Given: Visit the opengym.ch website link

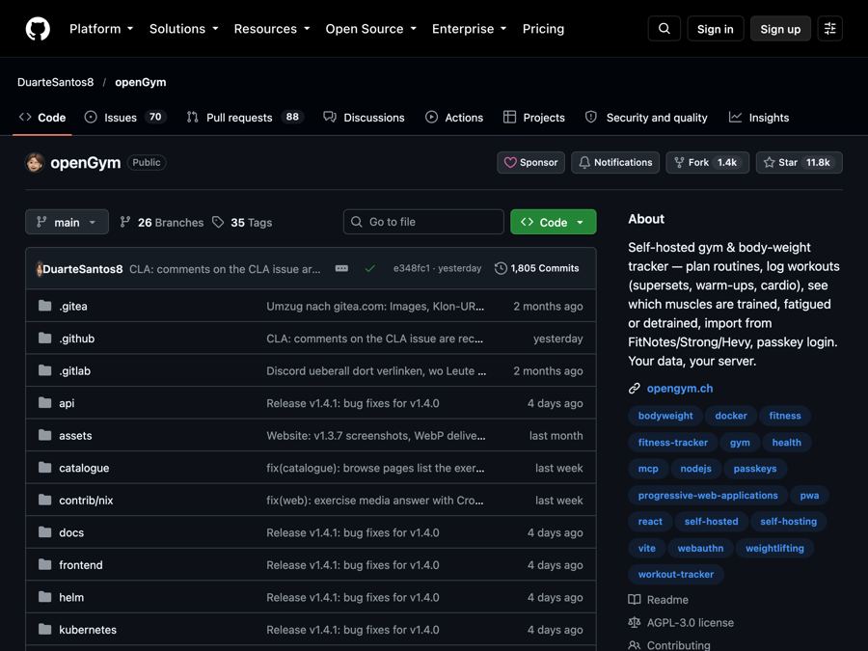Looking at the screenshot, I should (680, 389).
